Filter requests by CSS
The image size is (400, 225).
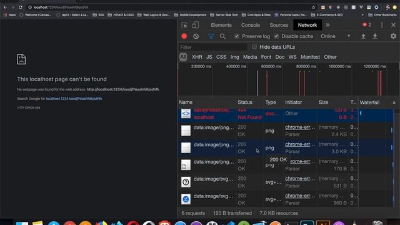[x=221, y=57]
